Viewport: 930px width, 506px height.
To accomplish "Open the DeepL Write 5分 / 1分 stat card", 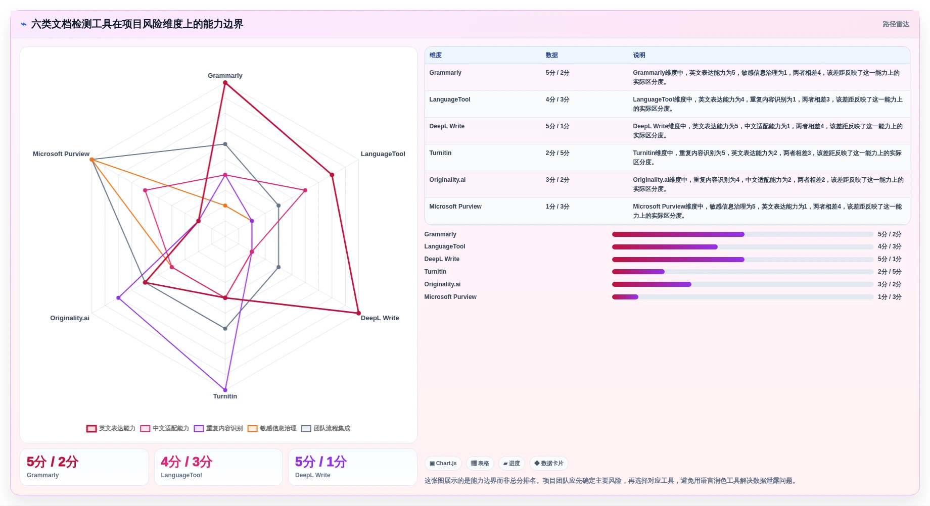I will click(353, 467).
